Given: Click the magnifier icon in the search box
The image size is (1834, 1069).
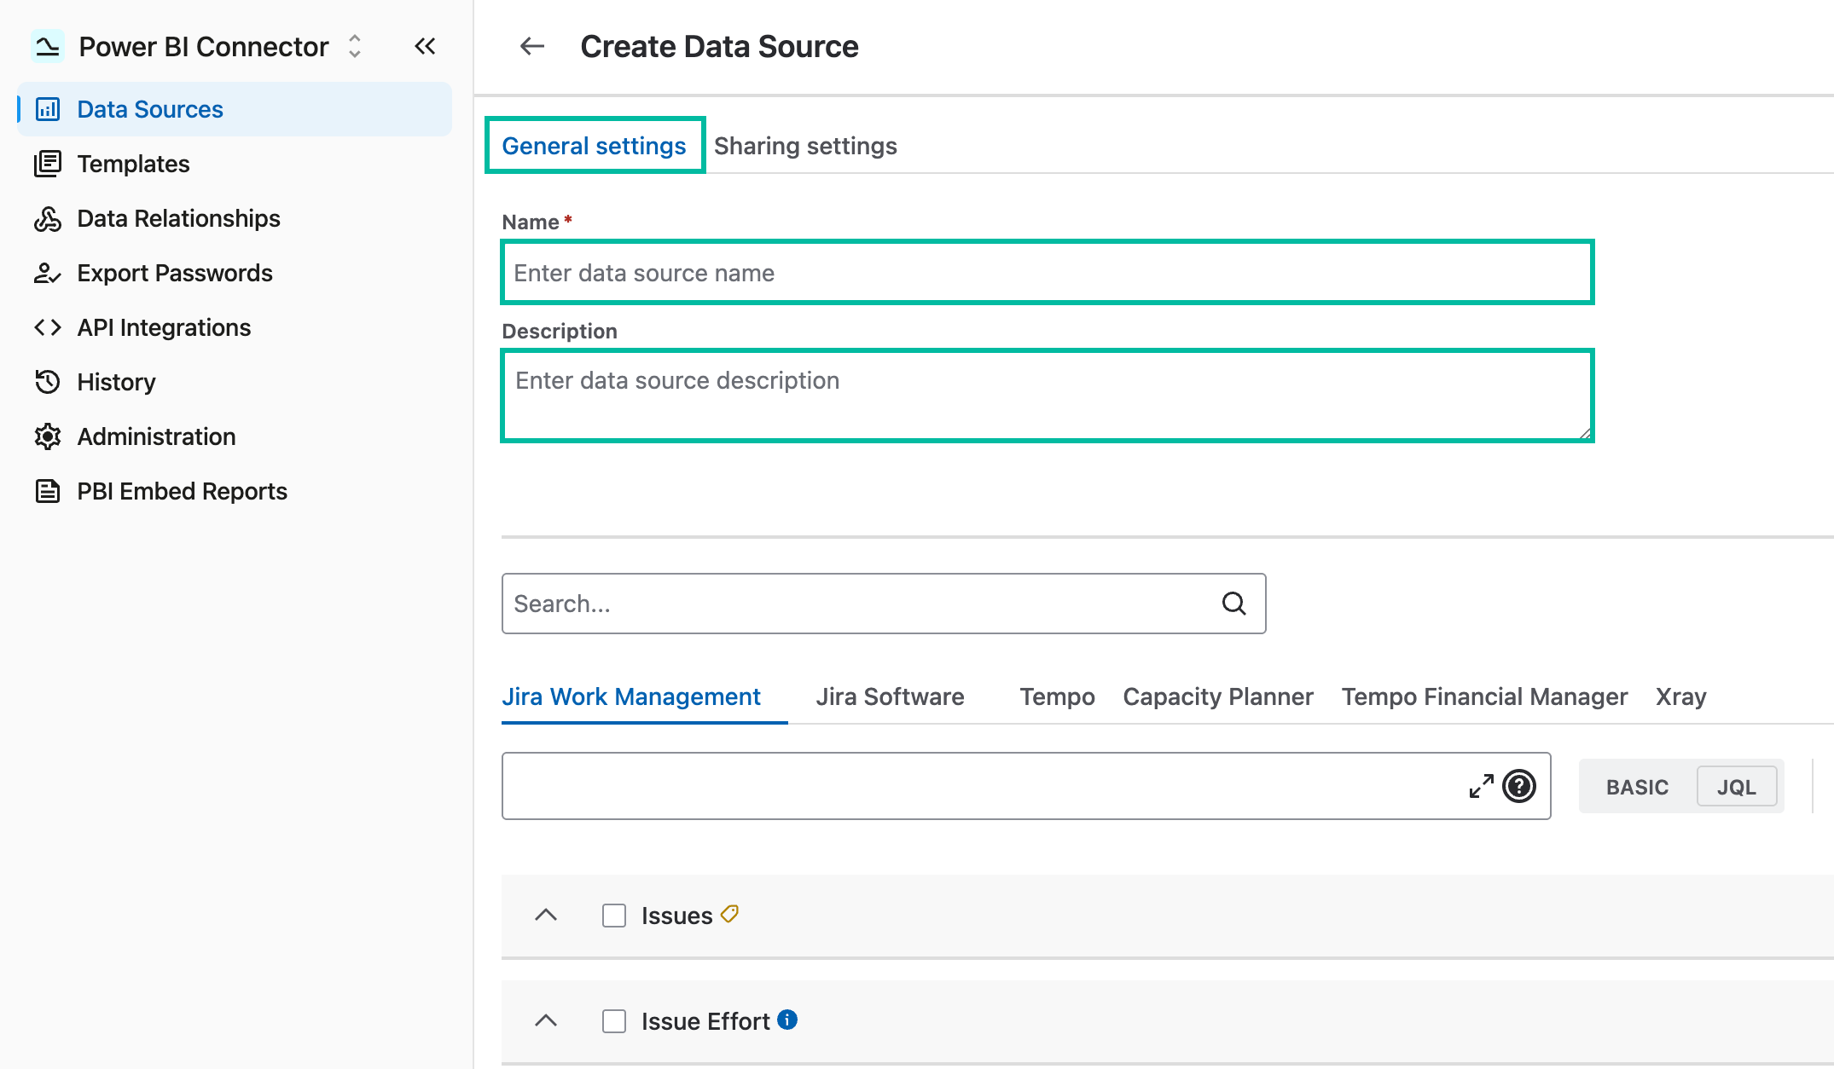Looking at the screenshot, I should pyautogui.click(x=1234, y=604).
